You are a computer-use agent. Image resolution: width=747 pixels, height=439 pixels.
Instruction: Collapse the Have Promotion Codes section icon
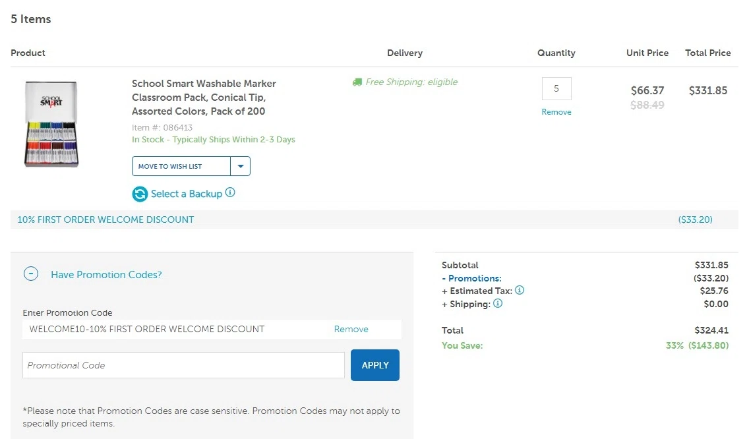31,274
